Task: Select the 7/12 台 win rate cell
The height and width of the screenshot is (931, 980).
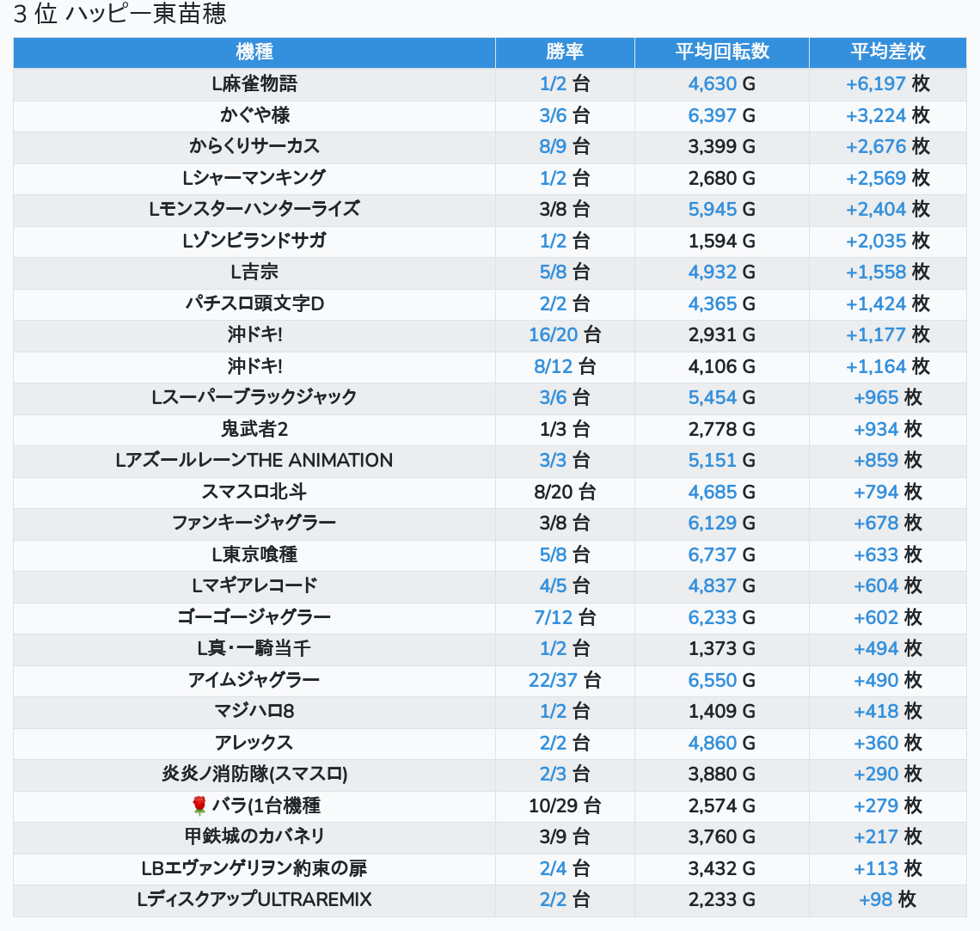Action: coord(565,617)
